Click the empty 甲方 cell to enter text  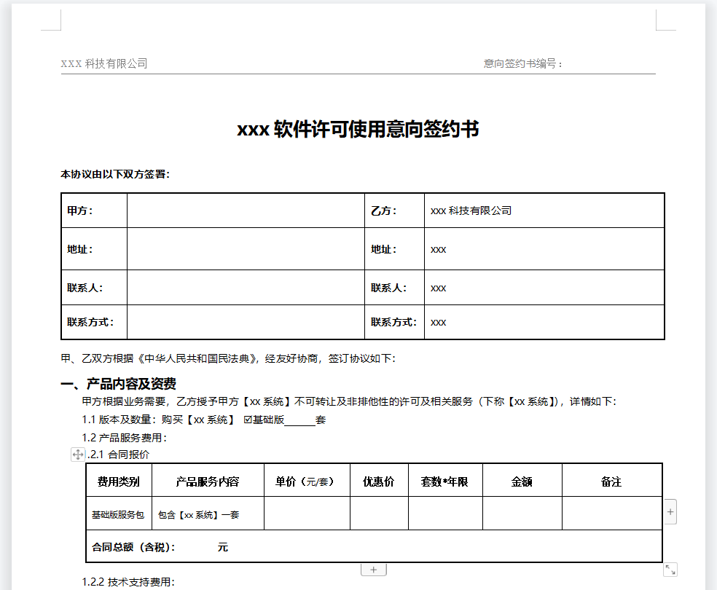tap(244, 211)
